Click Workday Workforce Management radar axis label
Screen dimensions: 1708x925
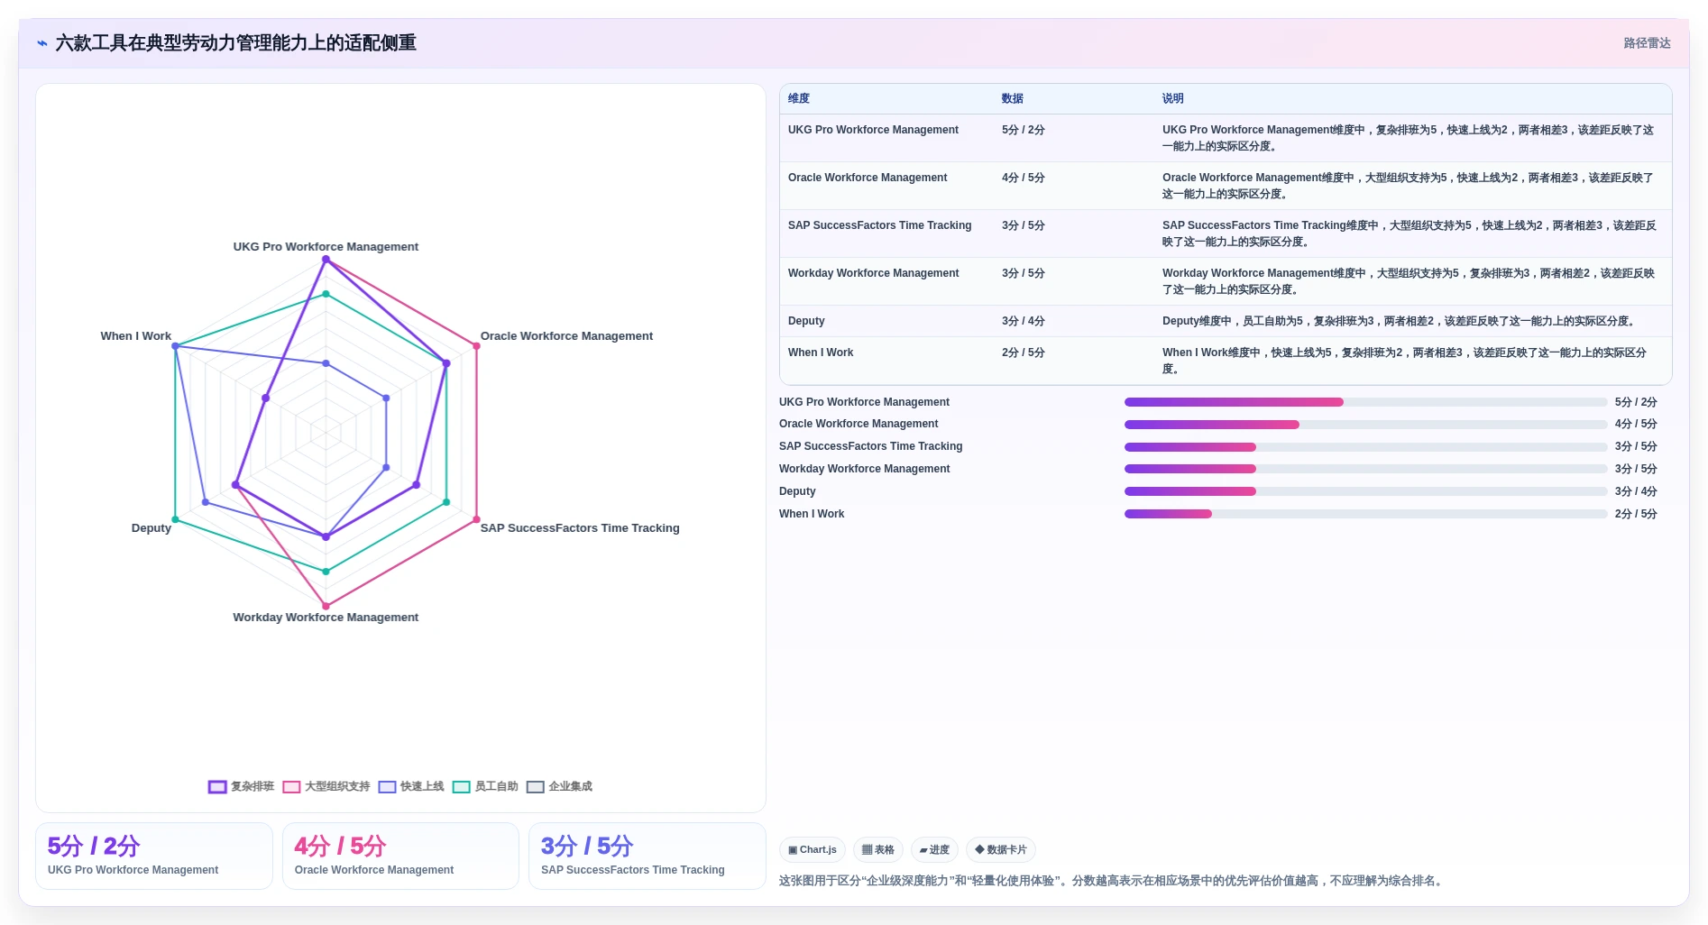(326, 618)
